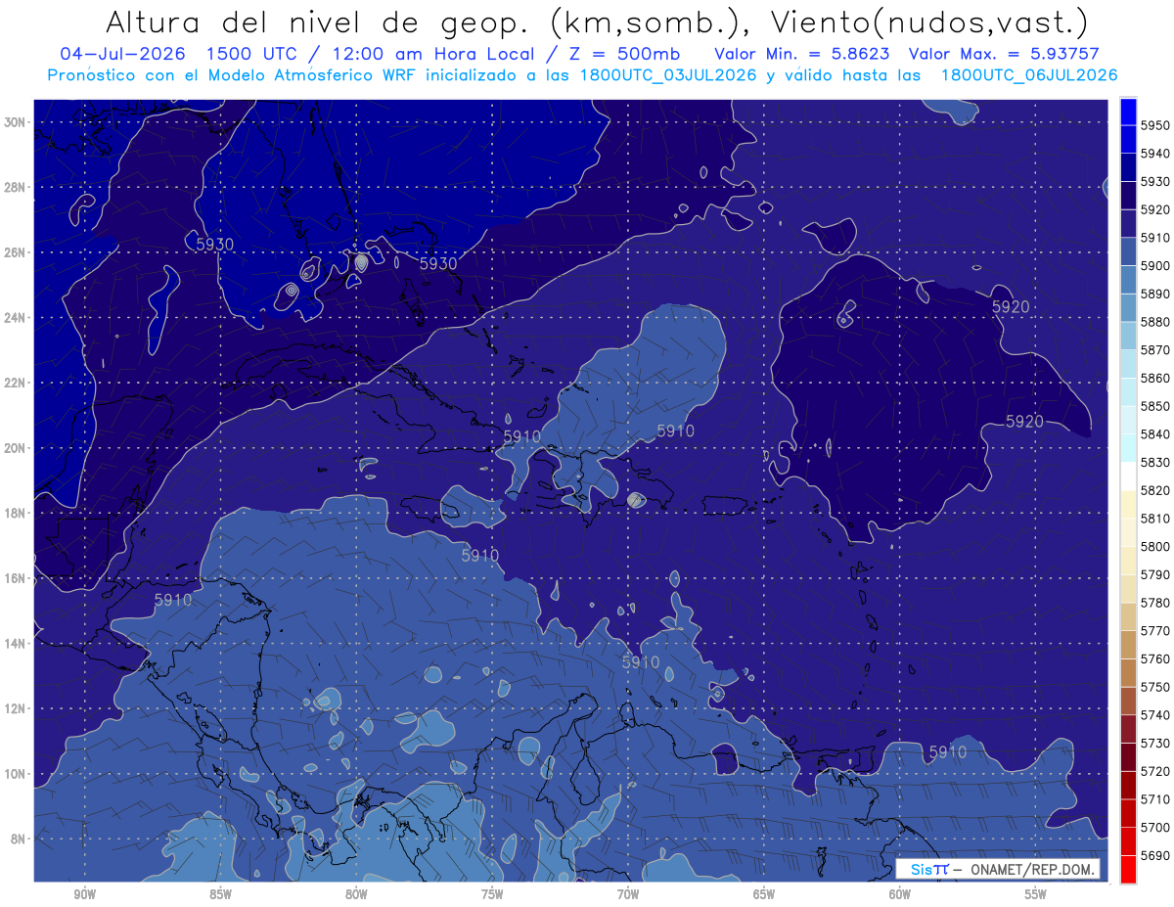Image resolution: width=1174 pixels, height=907 pixels.
Task: Click the longitude tick label '60W'
Action: [900, 894]
